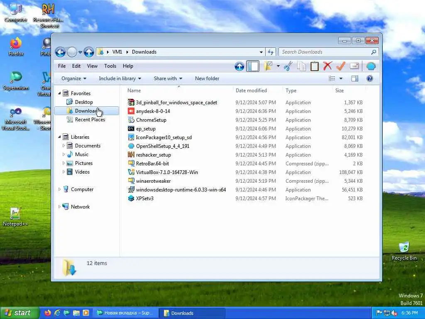Collapse the Libraries tree group
Image resolution: width=425 pixels, height=319 pixels.
pyautogui.click(x=59, y=137)
